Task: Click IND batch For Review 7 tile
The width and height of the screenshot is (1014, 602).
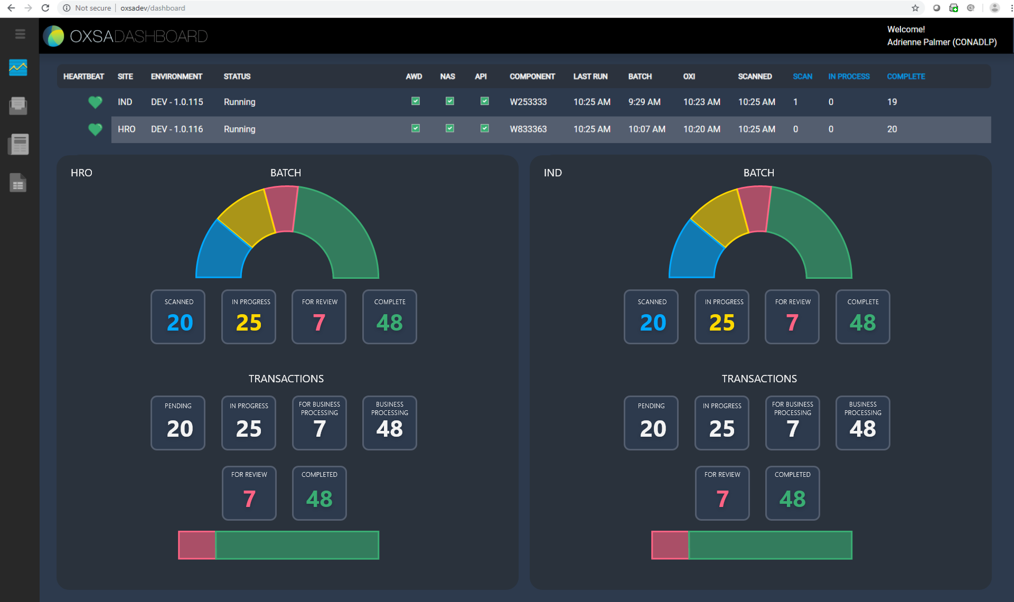Action: tap(792, 317)
